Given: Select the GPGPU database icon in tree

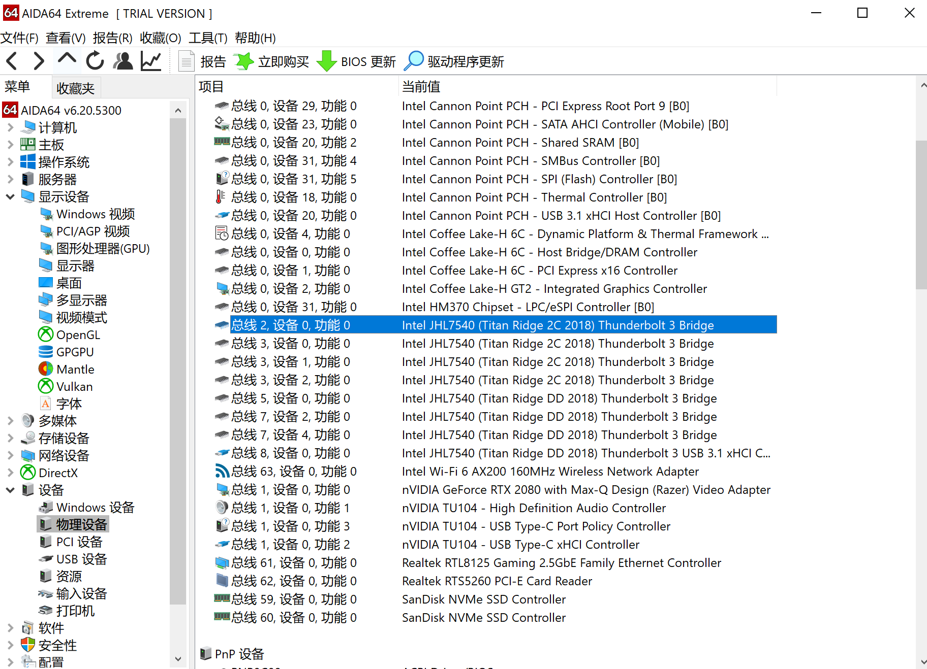Looking at the screenshot, I should click(46, 352).
